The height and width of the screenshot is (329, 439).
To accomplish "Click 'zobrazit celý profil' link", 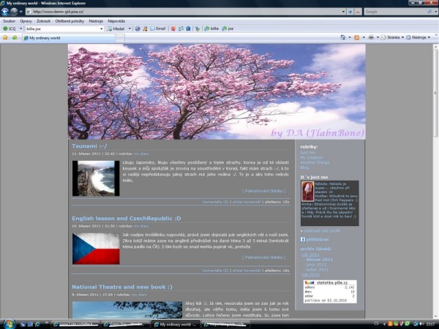I will (x=322, y=231).
